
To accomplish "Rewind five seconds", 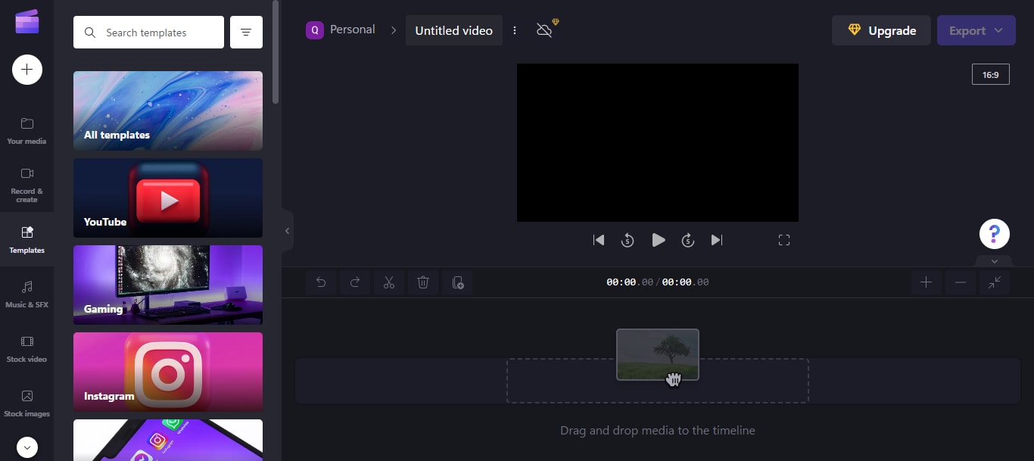I will [x=628, y=240].
